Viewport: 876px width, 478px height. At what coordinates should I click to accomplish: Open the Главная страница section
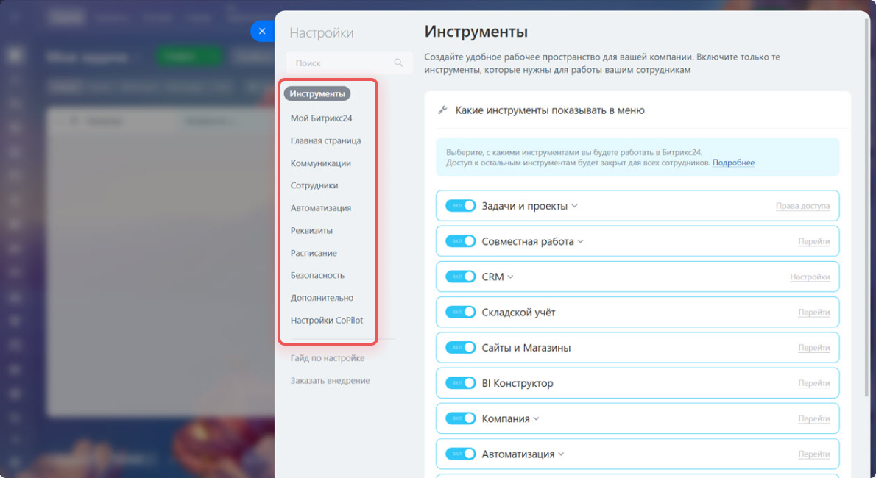point(325,140)
